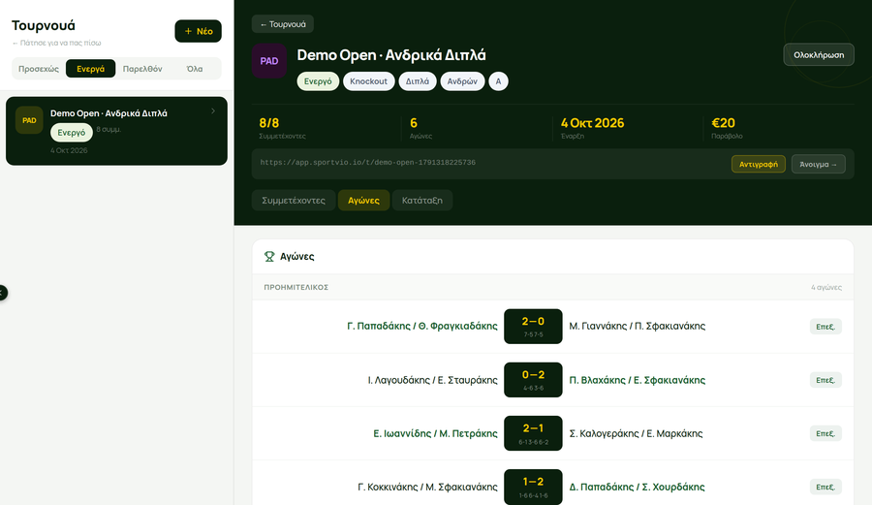Click winner Π. Βλαχάκης / Ε. Σφακιανάκης
The height and width of the screenshot is (505, 872).
pos(637,380)
